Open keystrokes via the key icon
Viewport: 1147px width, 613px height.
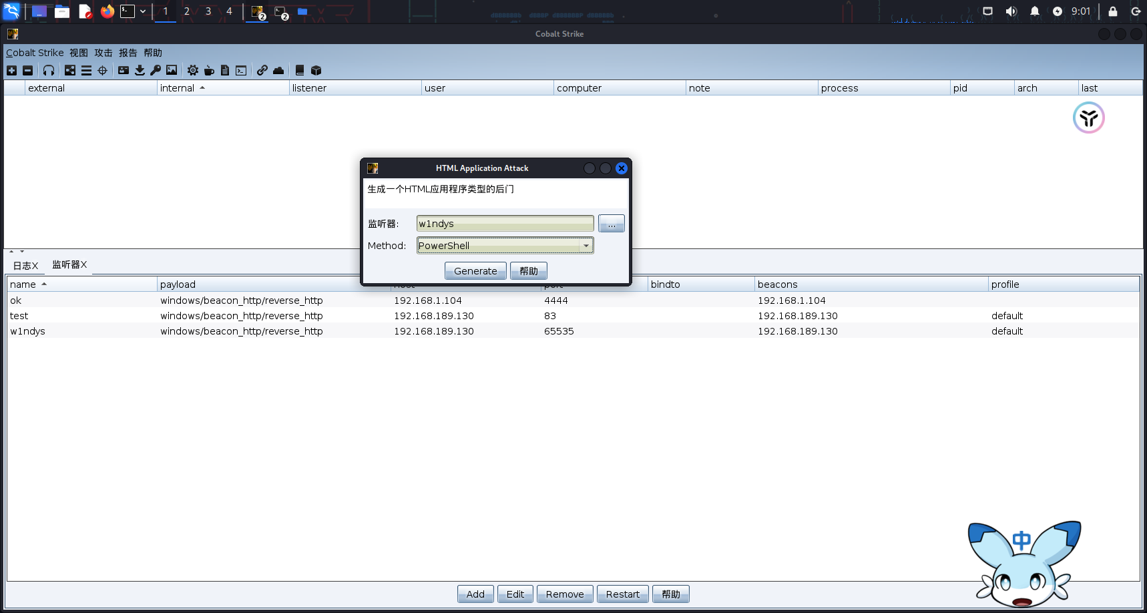pos(156,70)
